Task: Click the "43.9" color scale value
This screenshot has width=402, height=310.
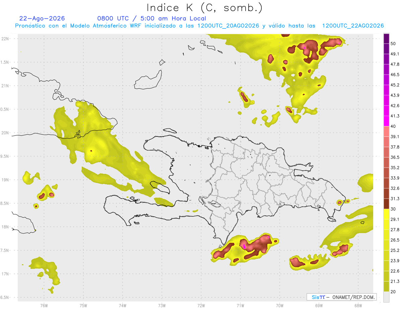Action: pos(395,95)
